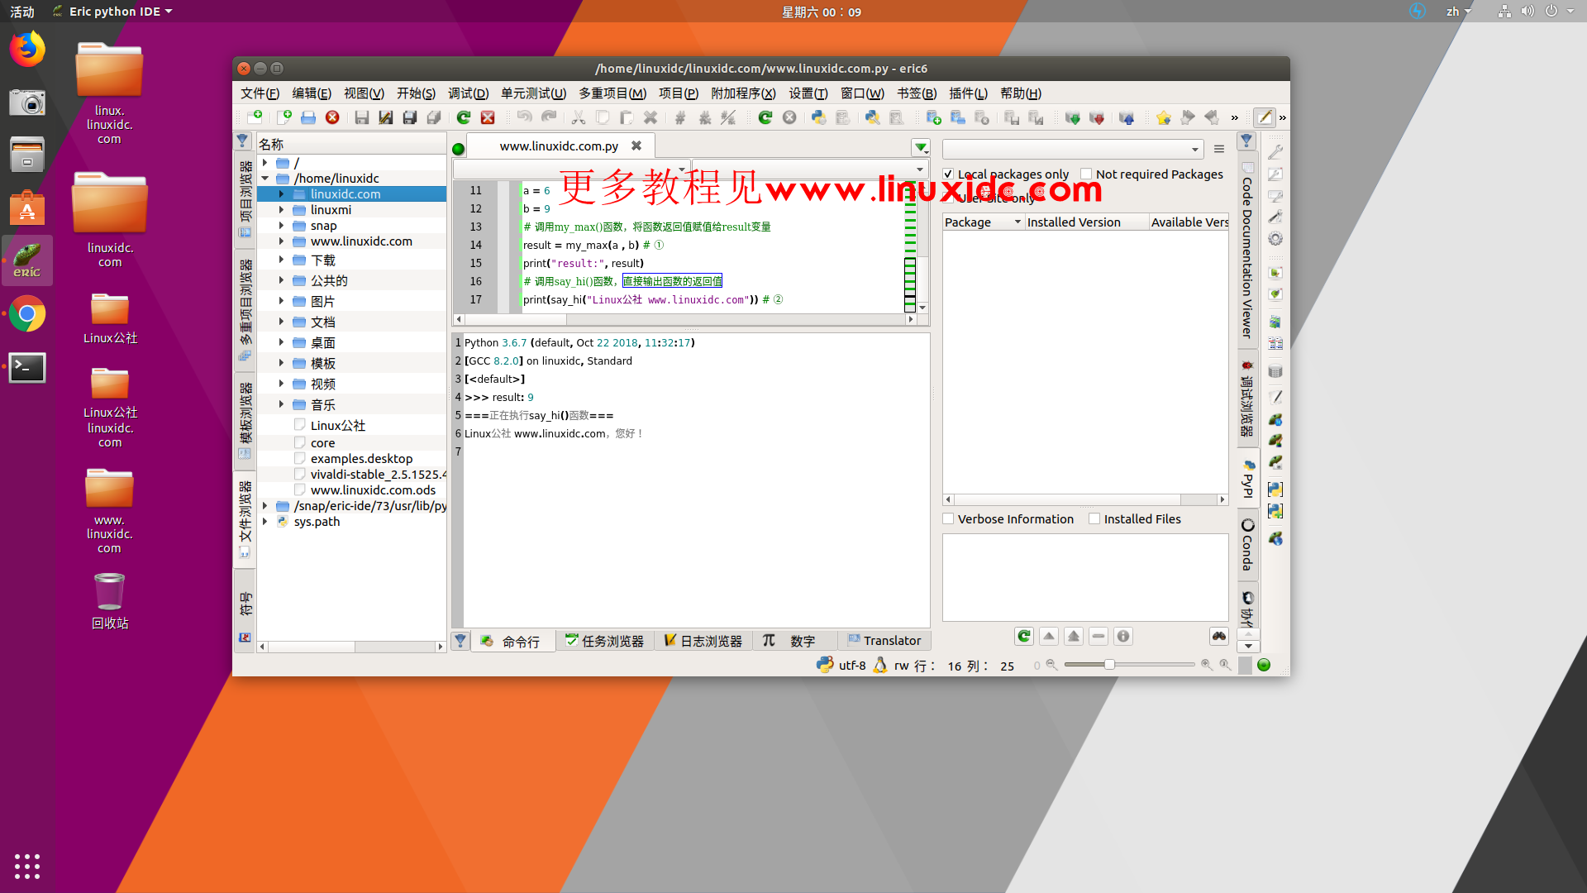This screenshot has height=893, width=1587.
Task: Switch to the 日志浏览器 tab
Action: [703, 641]
